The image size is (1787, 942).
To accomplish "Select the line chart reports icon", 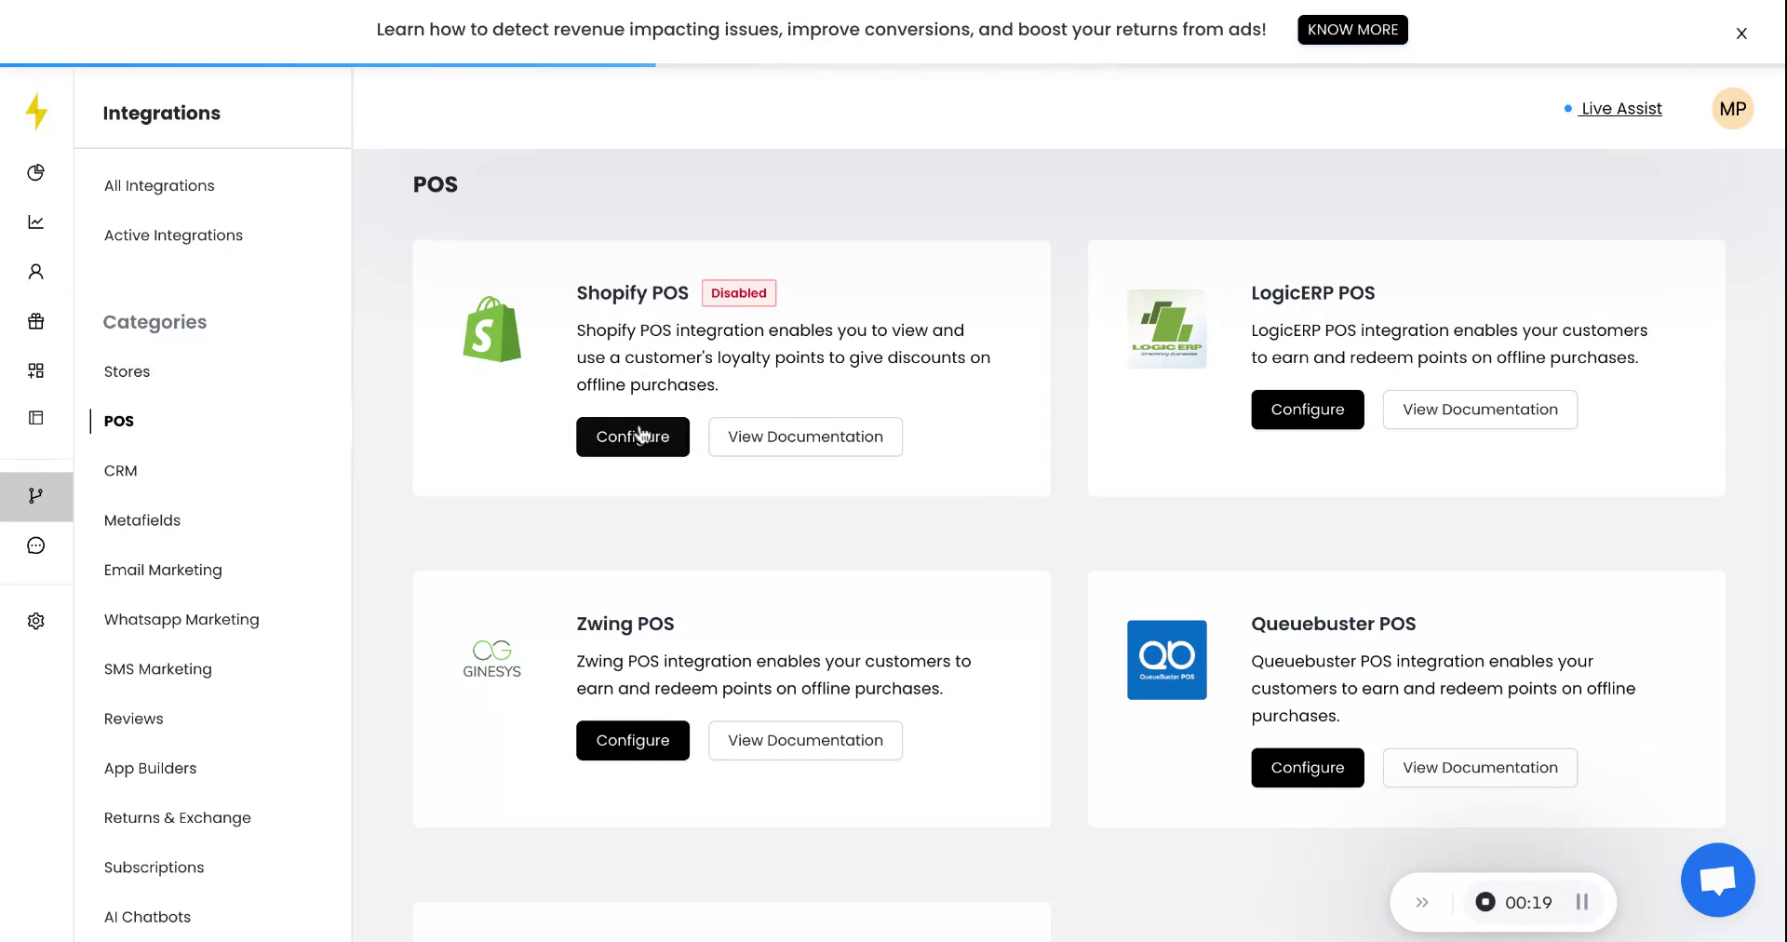I will pos(35,222).
